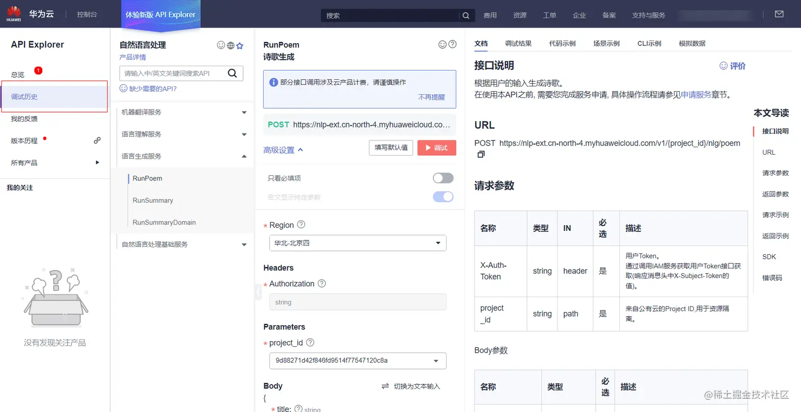Open 工单 in top navigation

(x=549, y=15)
